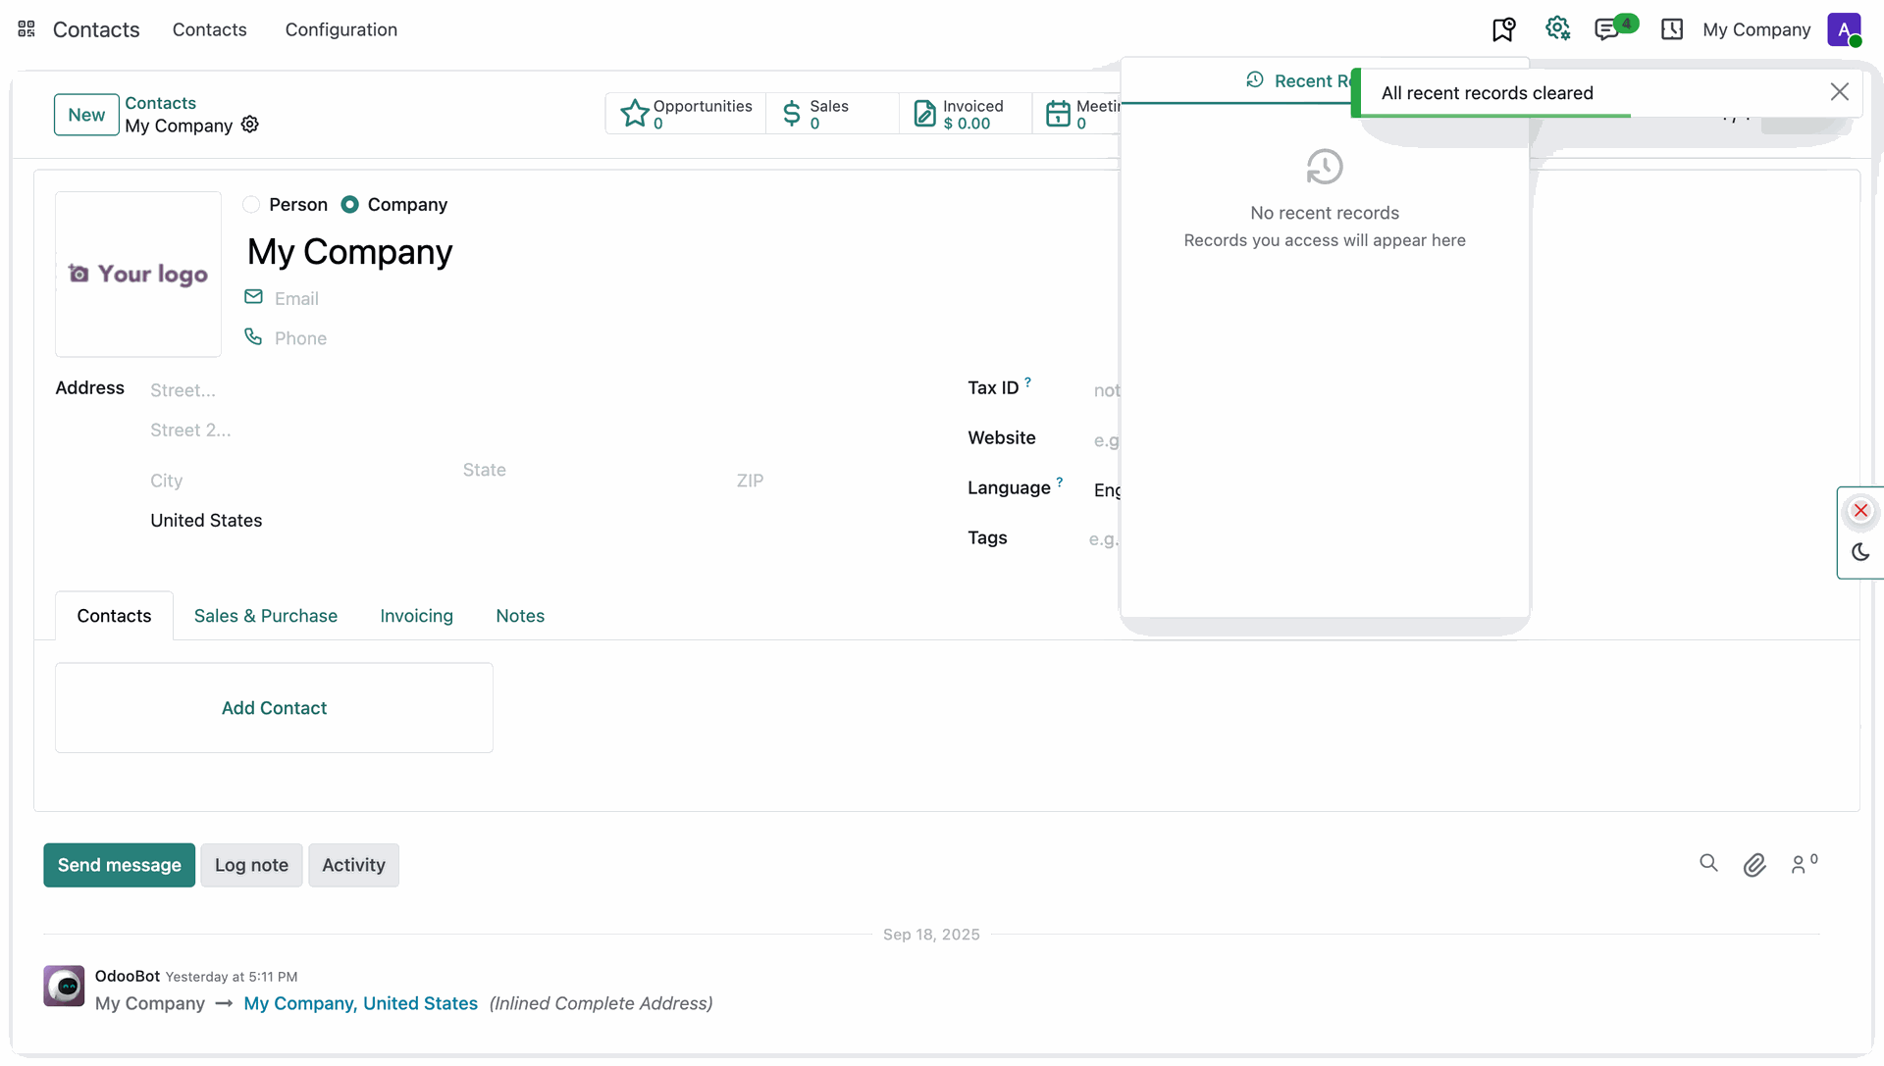Viewport: 1884px width, 1066px height.
Task: Click the gear icon next to My Company breadcrumb
Action: (x=250, y=125)
